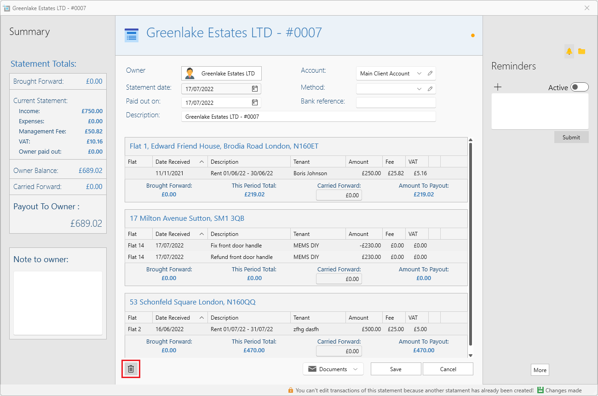Toggle the Active reminders switch

click(580, 87)
